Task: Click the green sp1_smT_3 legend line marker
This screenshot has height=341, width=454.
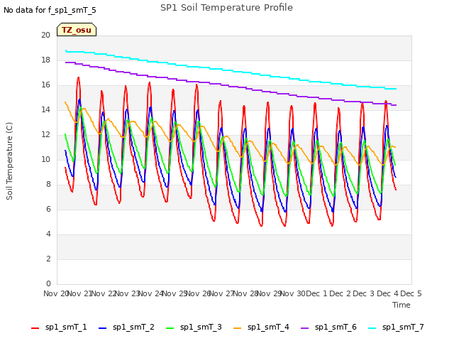Action: click(170, 328)
